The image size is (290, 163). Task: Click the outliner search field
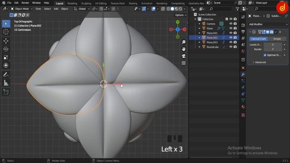point(220,9)
